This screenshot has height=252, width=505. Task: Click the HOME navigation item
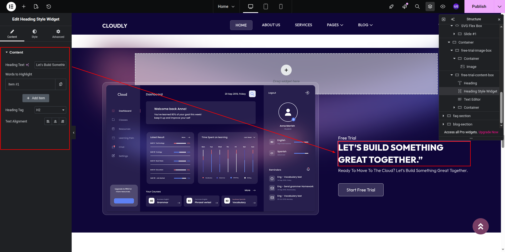(241, 25)
